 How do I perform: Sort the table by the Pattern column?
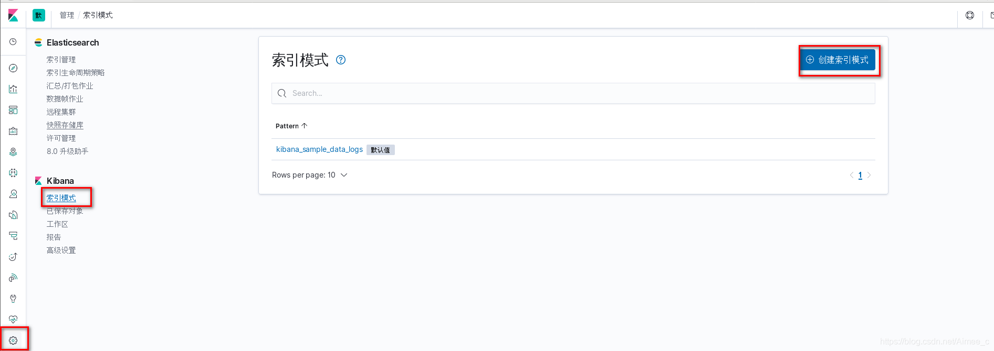click(x=291, y=126)
